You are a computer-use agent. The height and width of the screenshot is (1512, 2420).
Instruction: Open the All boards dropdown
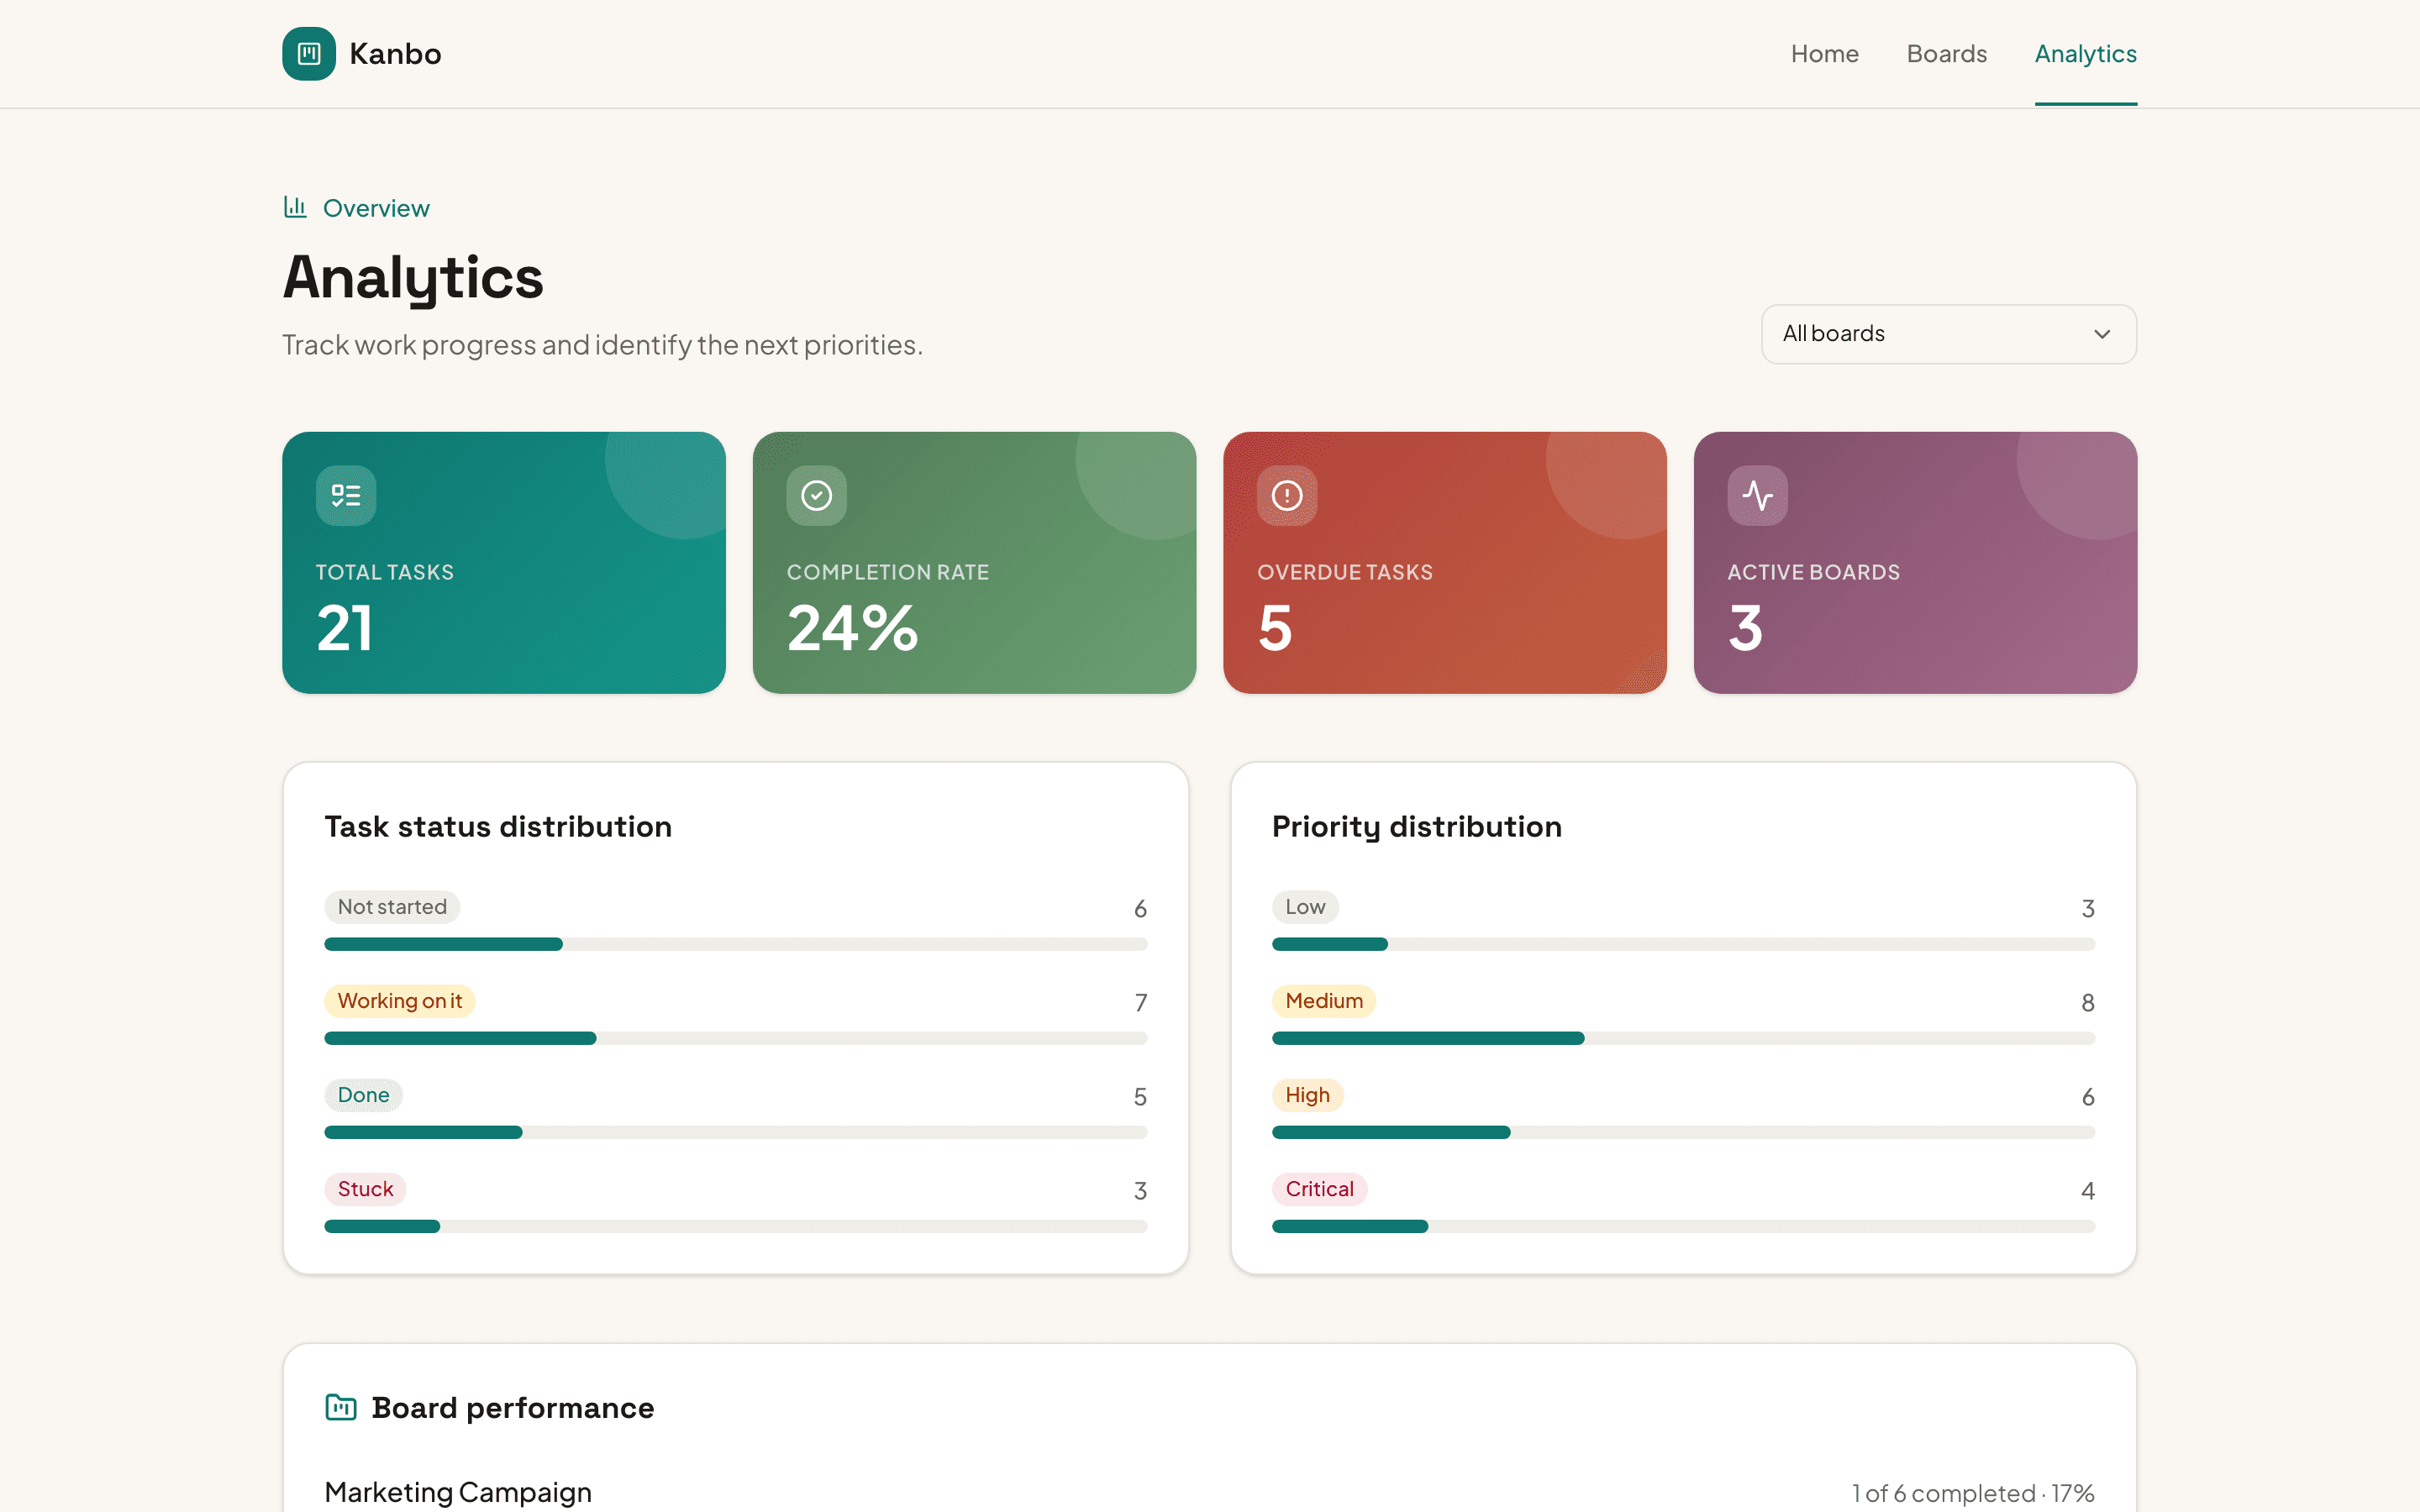[1948, 334]
